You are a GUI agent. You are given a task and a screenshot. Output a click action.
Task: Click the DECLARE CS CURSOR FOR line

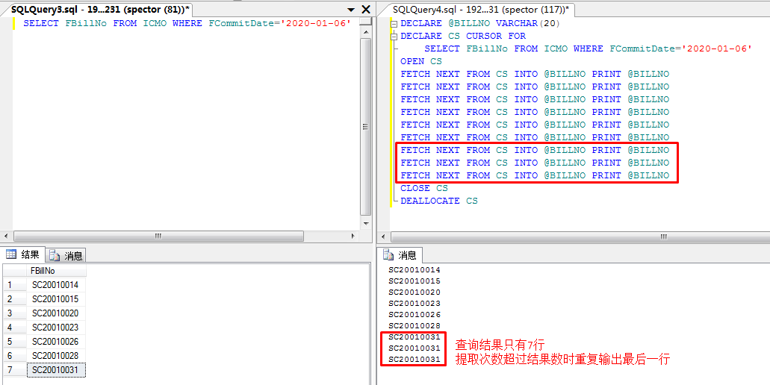(x=463, y=37)
